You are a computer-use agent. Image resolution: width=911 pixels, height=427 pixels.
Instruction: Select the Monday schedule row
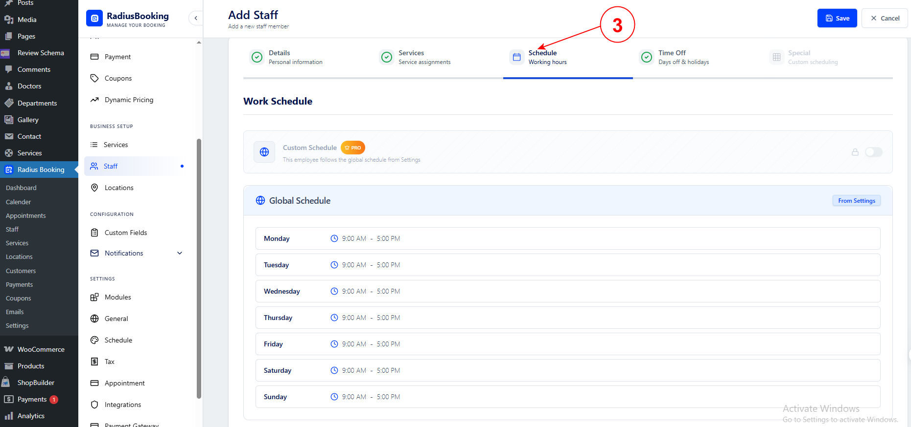click(568, 238)
